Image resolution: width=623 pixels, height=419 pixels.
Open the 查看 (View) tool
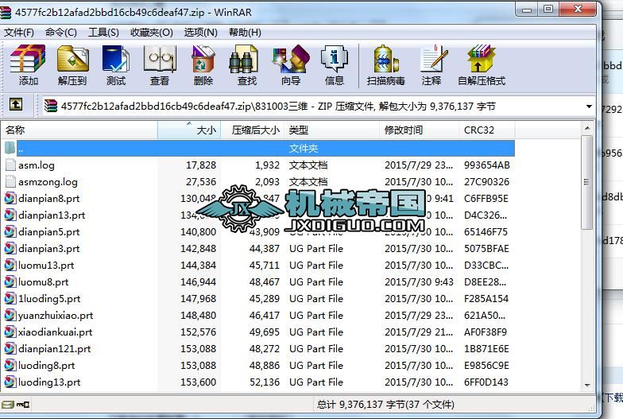pos(160,65)
